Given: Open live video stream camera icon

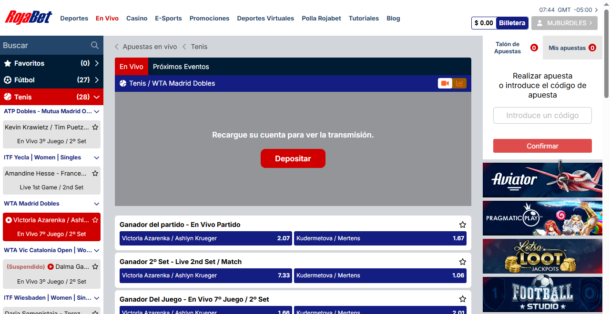Looking at the screenshot, I should pyautogui.click(x=445, y=83).
